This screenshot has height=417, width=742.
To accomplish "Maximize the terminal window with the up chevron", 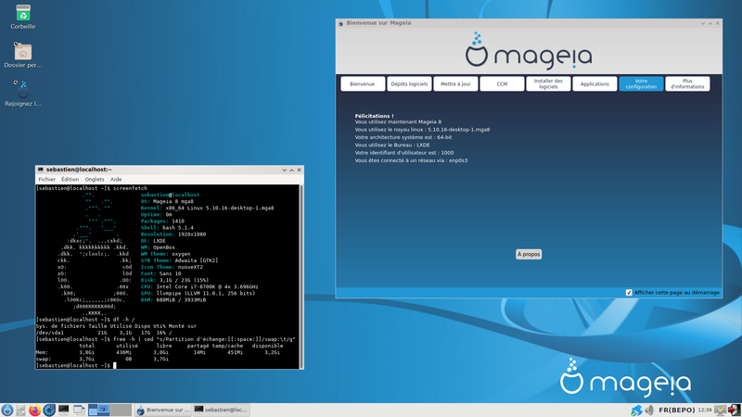I will (291, 170).
